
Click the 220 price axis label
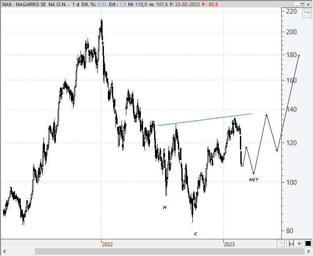pos(291,11)
